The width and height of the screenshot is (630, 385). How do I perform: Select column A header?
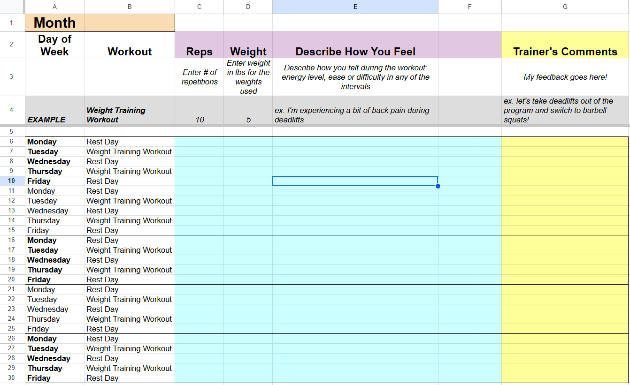coord(55,7)
